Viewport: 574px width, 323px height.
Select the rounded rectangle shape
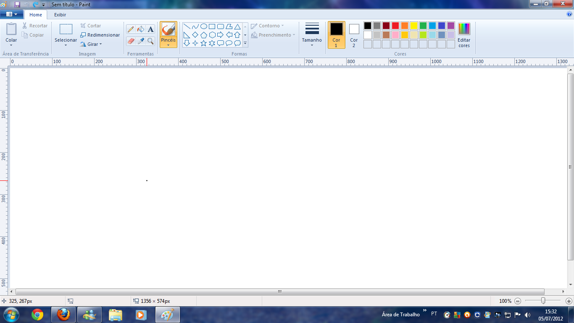[x=221, y=26]
